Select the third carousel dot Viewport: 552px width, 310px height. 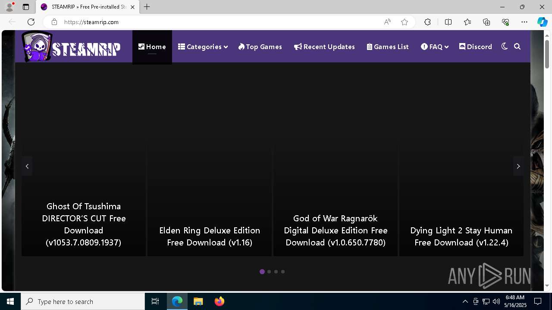(x=276, y=272)
